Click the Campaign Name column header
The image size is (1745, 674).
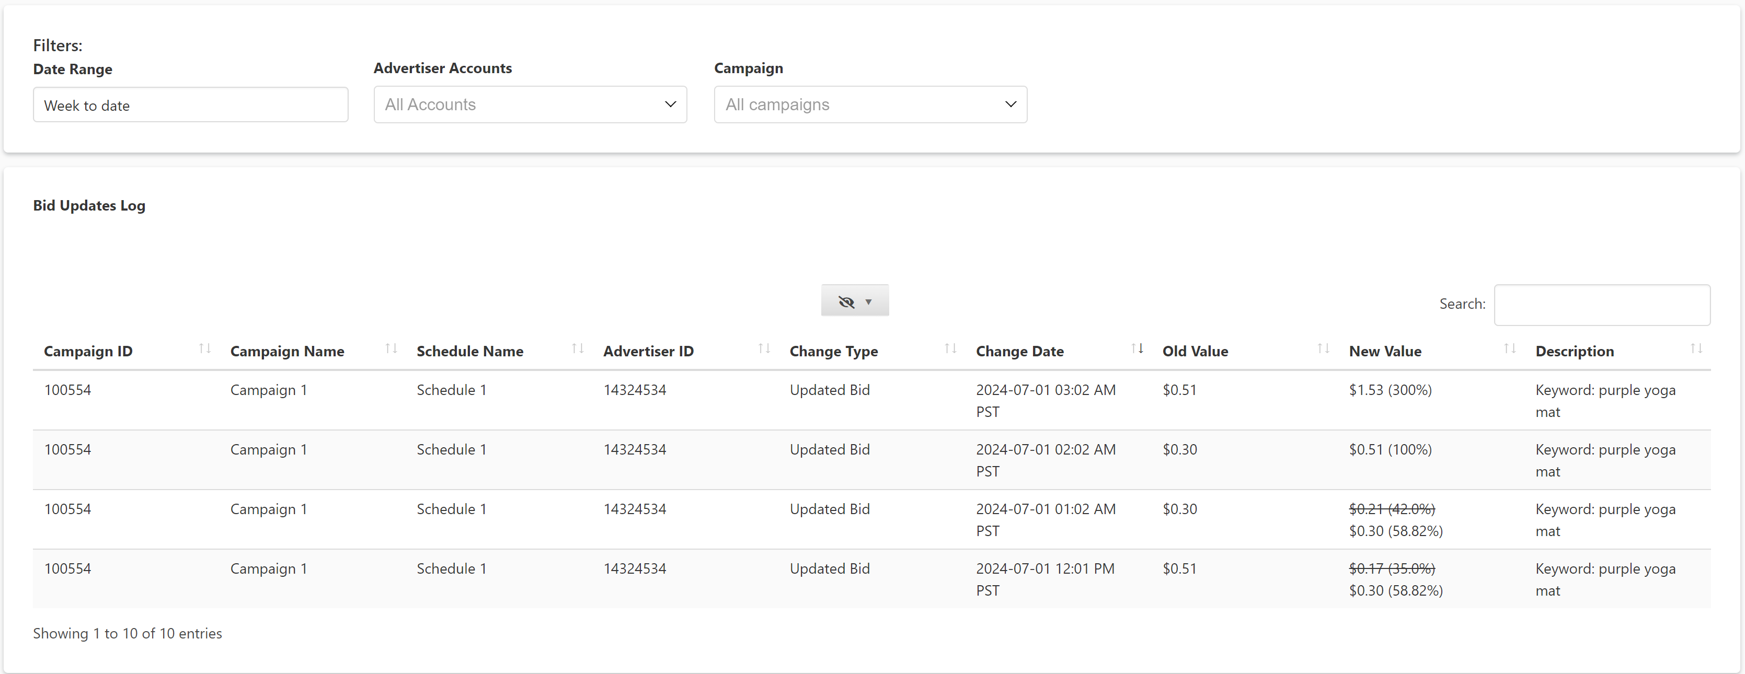pyautogui.click(x=287, y=352)
